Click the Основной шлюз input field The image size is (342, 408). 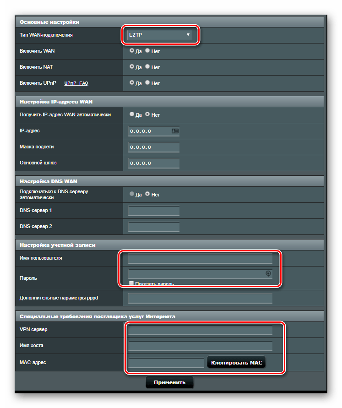(x=154, y=163)
